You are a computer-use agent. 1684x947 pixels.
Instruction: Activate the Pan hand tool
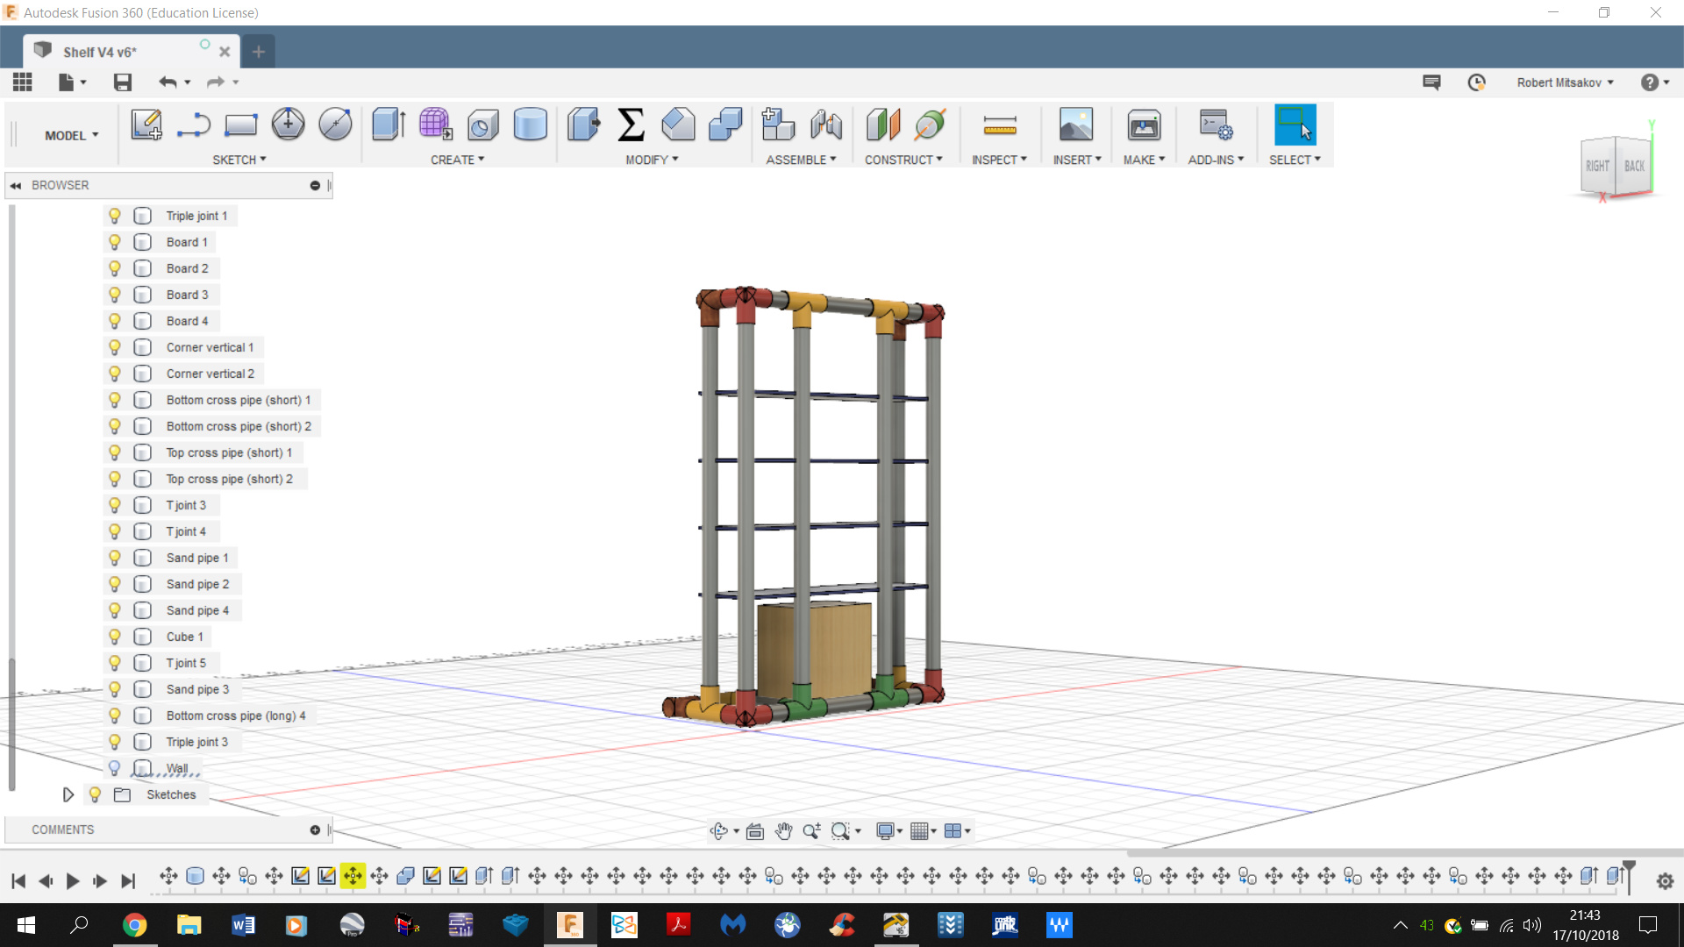(x=783, y=831)
